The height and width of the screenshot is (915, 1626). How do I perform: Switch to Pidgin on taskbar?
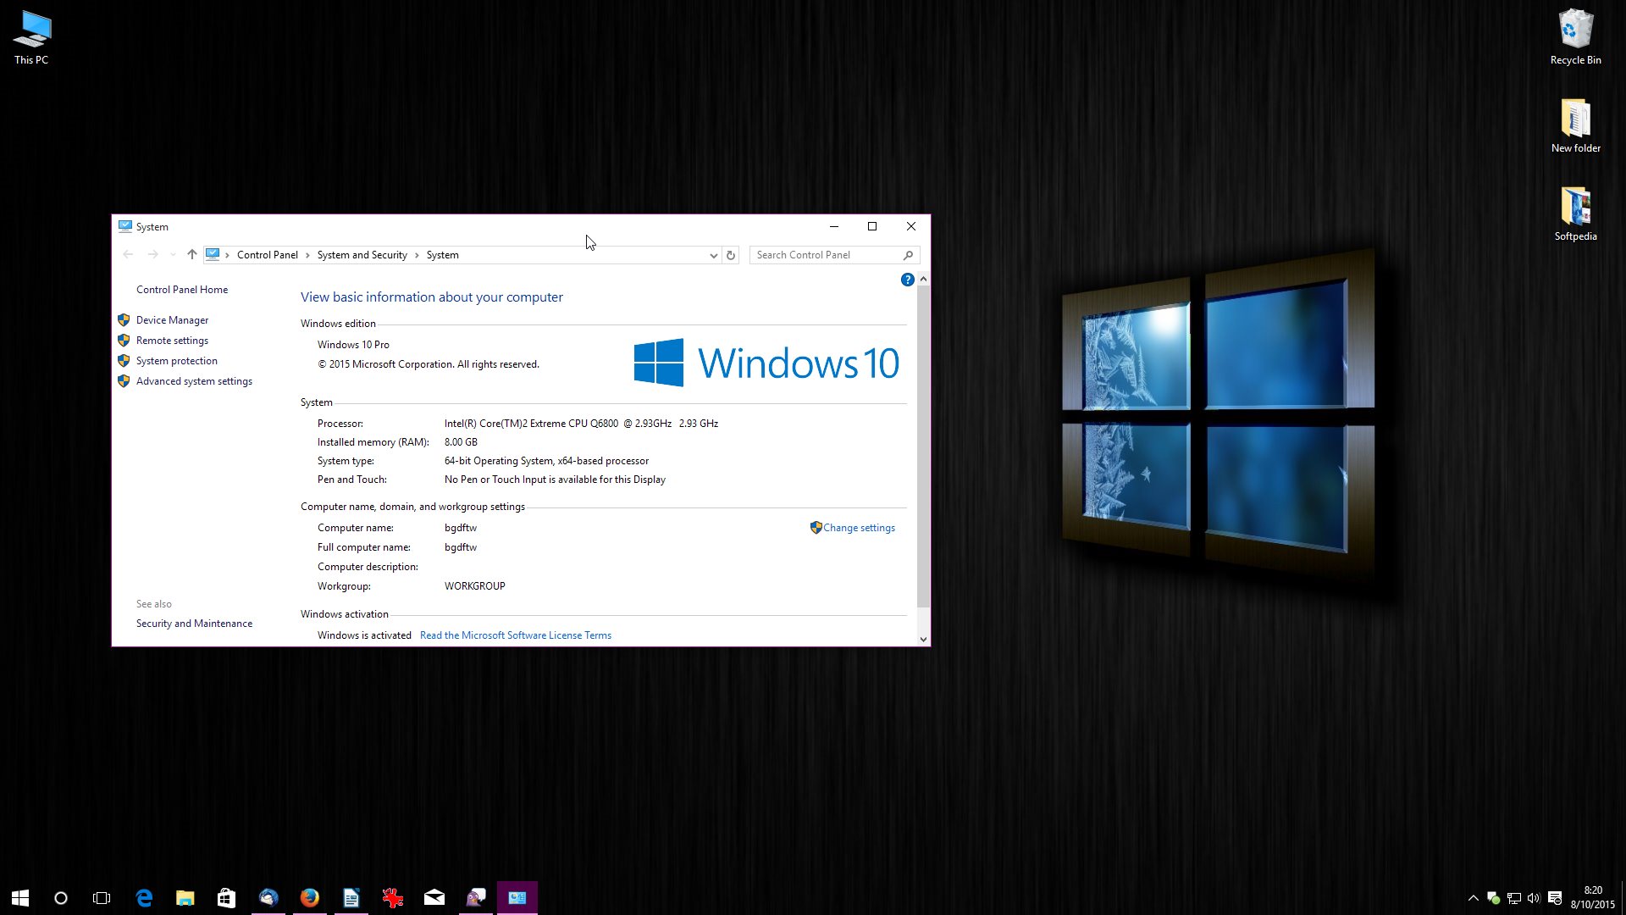(x=476, y=898)
